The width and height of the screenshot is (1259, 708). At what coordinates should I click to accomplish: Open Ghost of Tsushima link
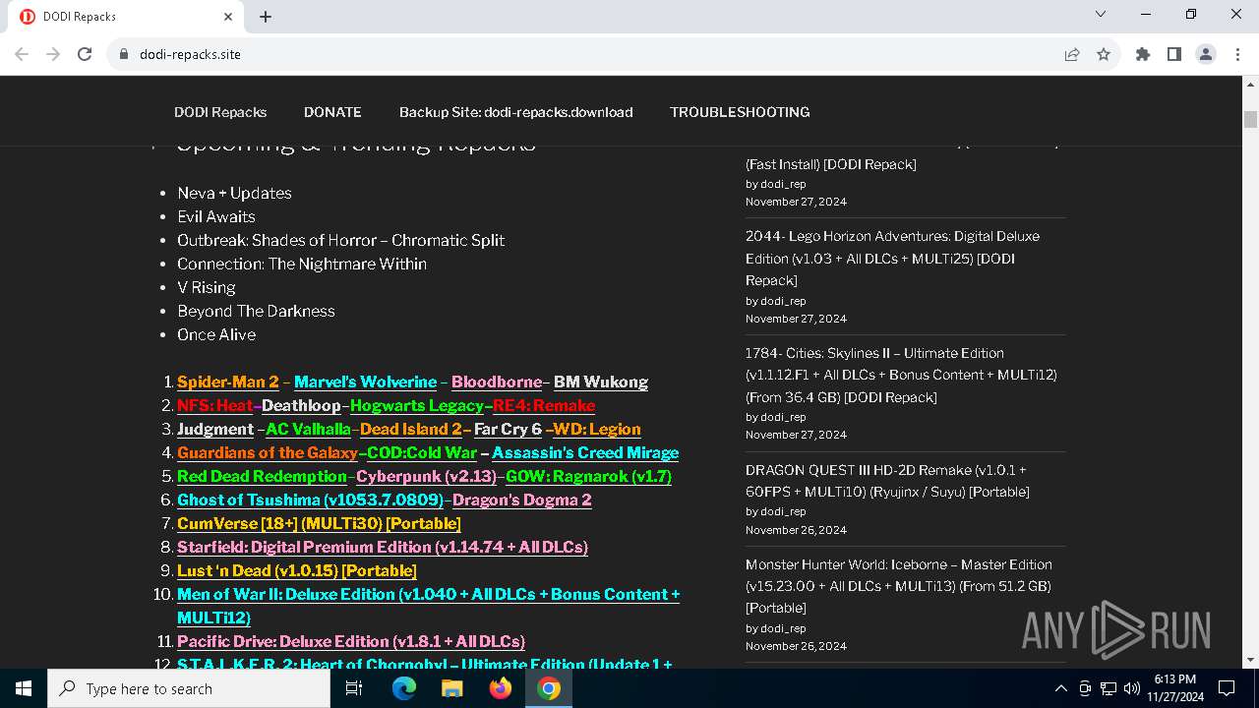[x=310, y=500]
